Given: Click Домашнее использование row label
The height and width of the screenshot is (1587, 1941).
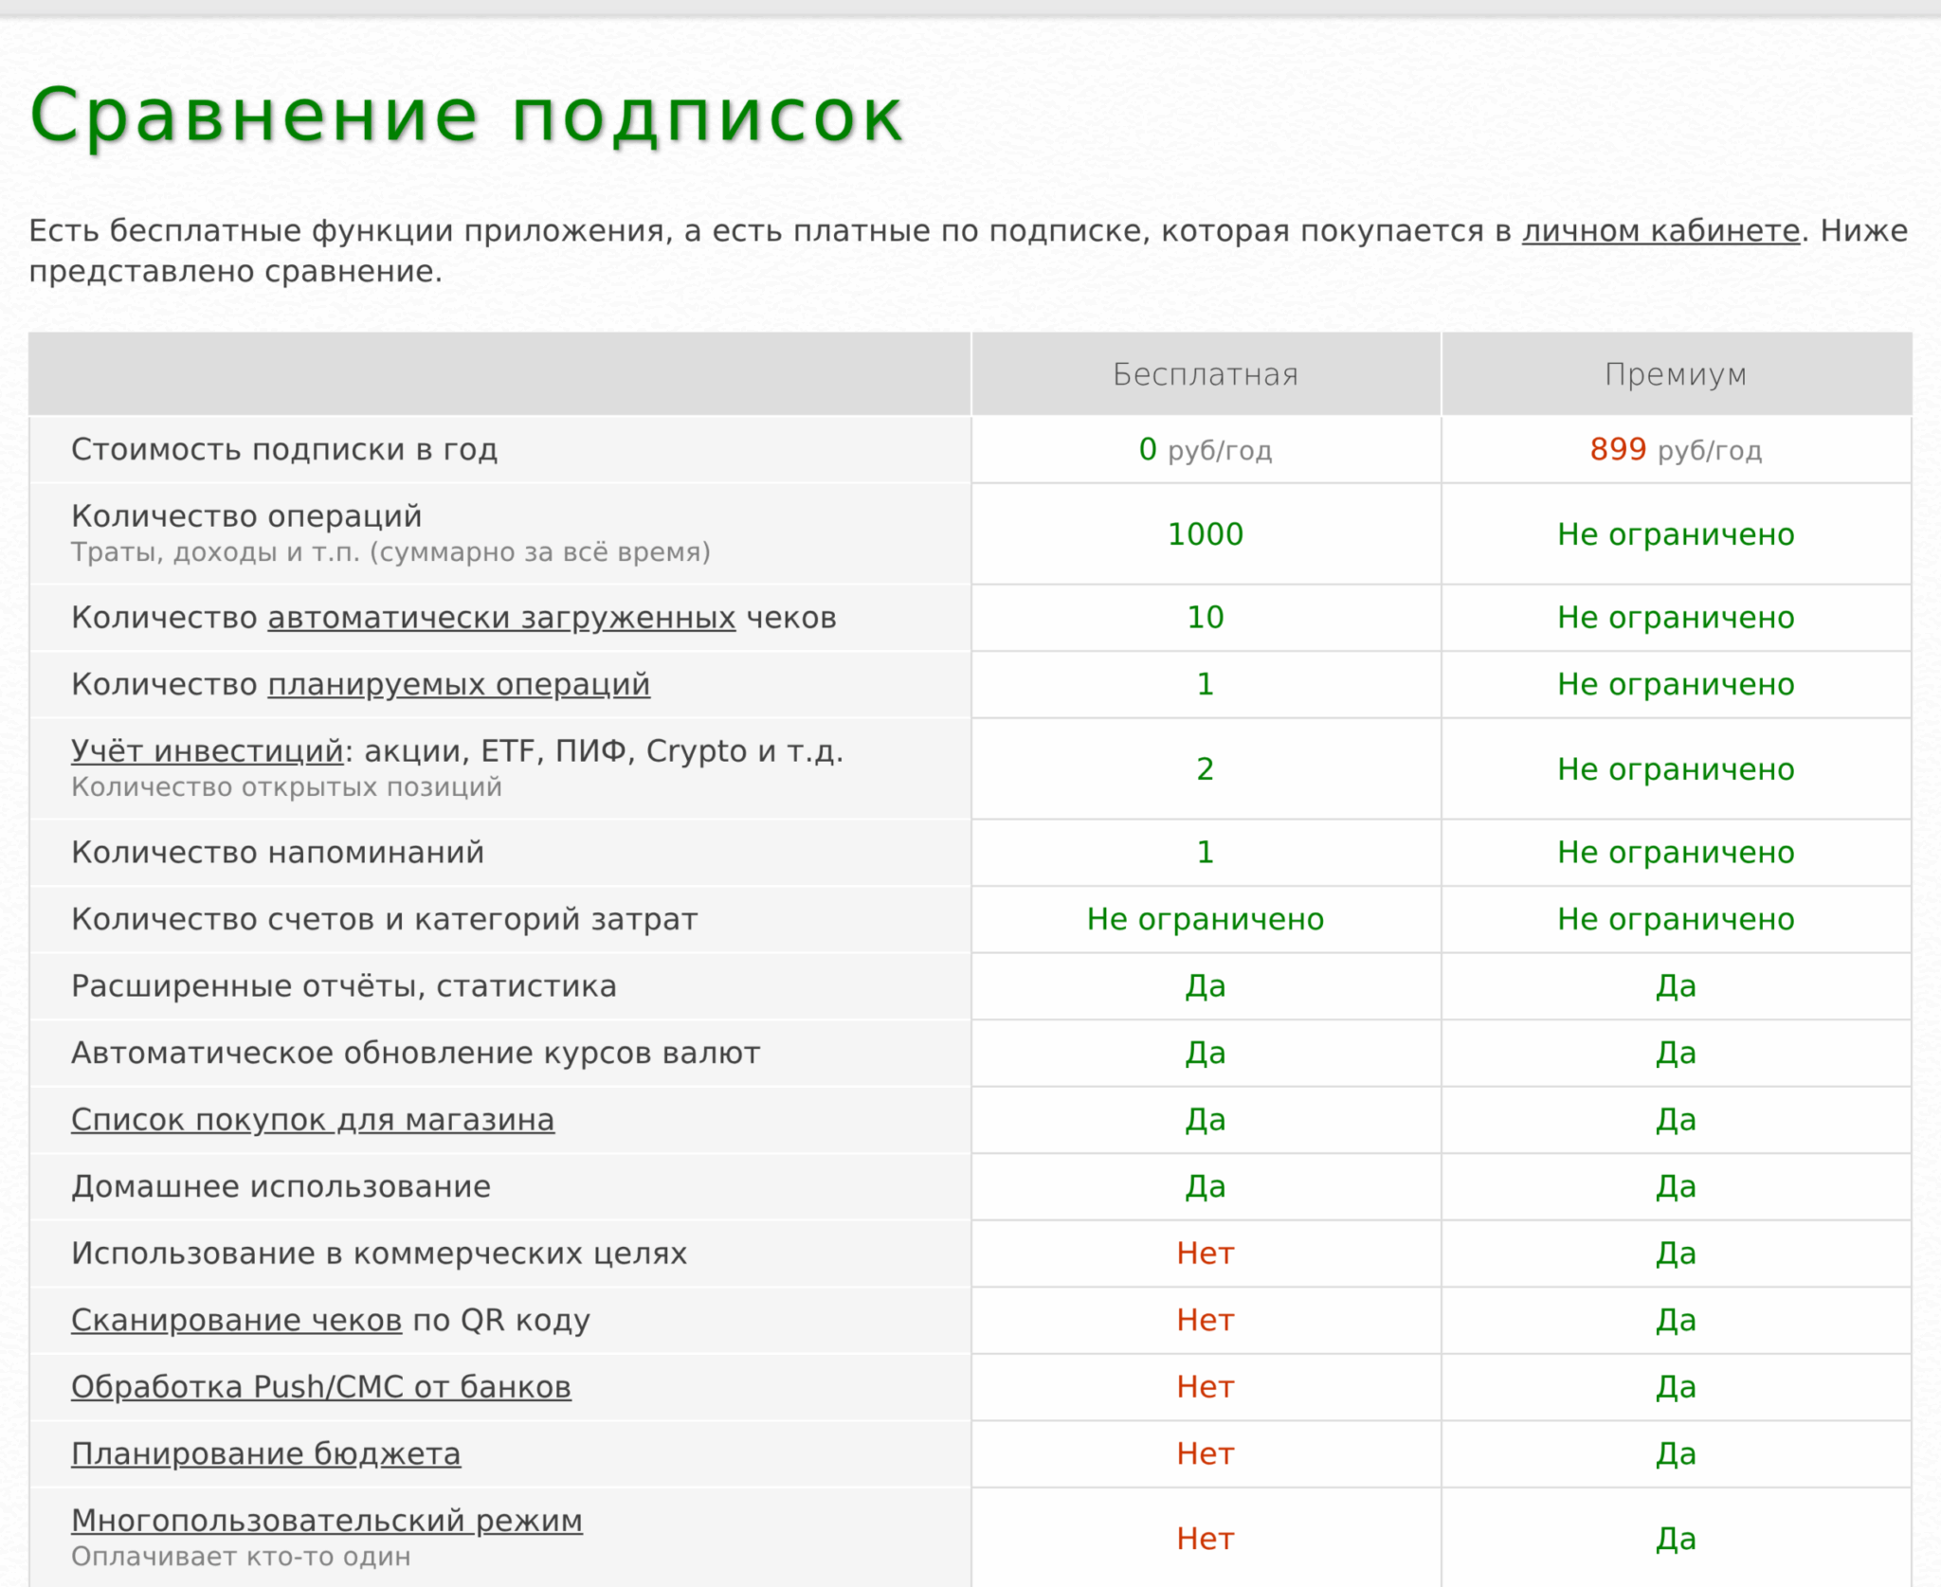Looking at the screenshot, I should tap(281, 1186).
